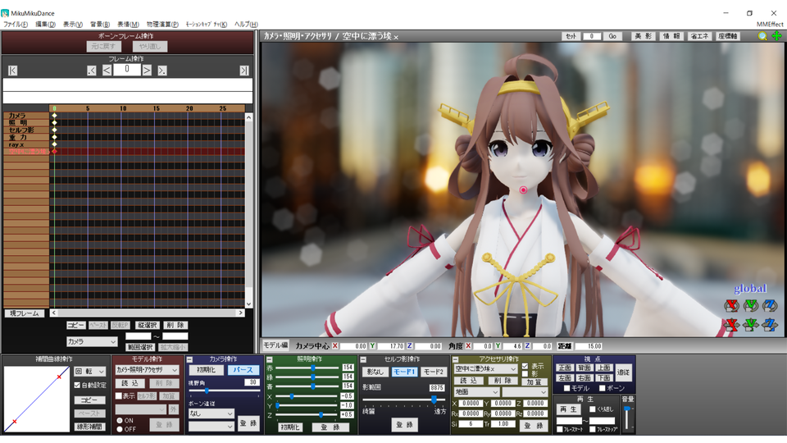The width and height of the screenshot is (787, 443).
Task: Adjust the 視野角 view angle slider
Action: coord(223,390)
